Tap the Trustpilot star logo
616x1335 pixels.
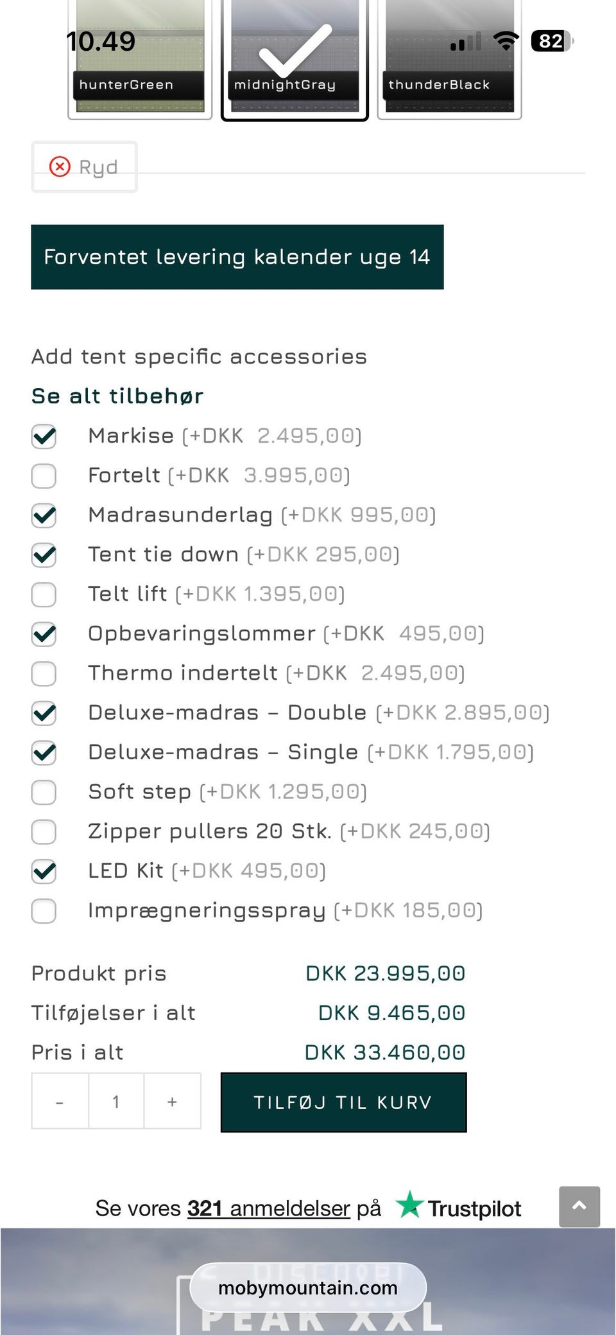(409, 1205)
